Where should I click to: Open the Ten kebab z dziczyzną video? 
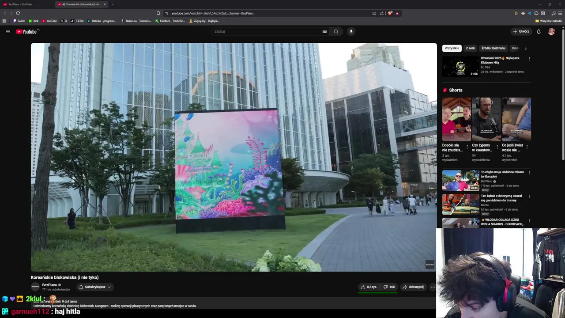(460, 204)
